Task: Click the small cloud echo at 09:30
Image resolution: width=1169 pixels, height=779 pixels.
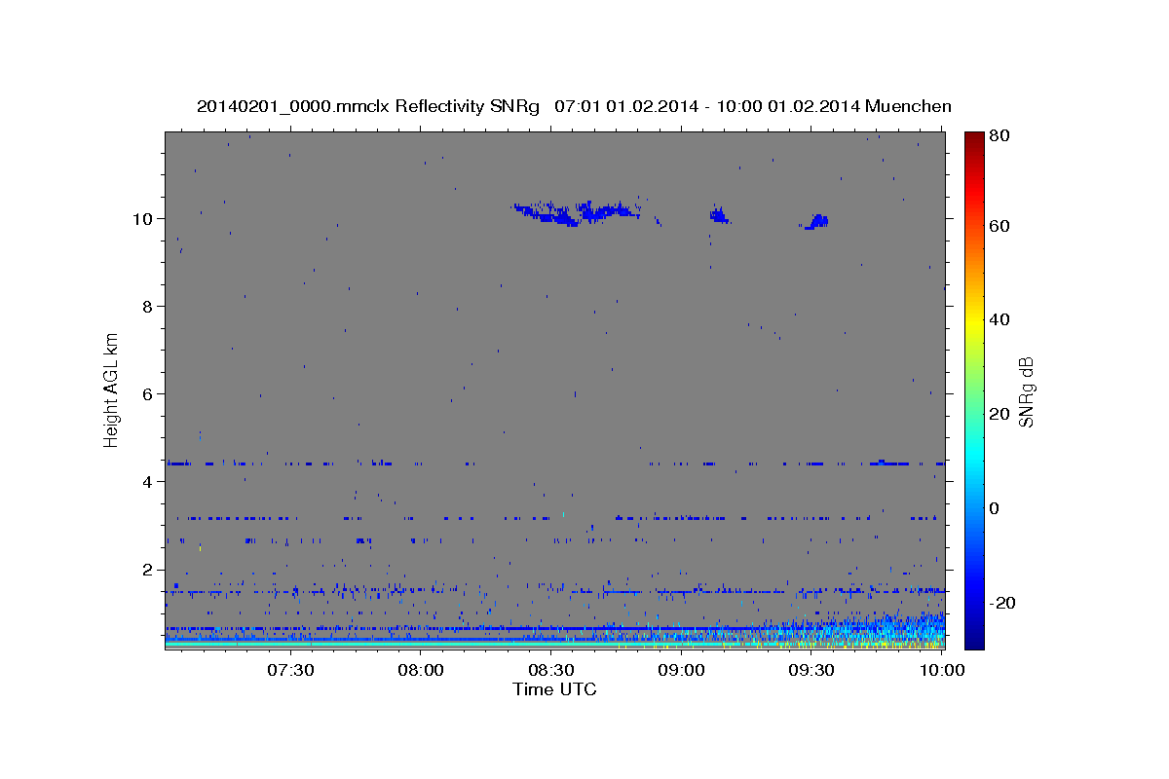Action: [816, 222]
